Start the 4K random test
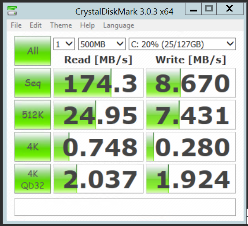This screenshot has height=226, width=248. tap(33, 147)
